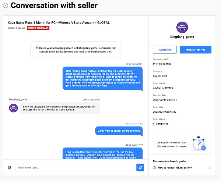Viewport: 221px width, 182px height.
Task: Click the seller name Dingdang_game in the side panel
Action: tap(182, 37)
